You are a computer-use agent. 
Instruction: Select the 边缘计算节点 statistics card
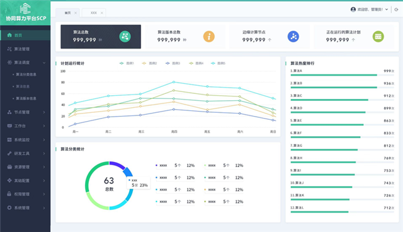coord(270,37)
